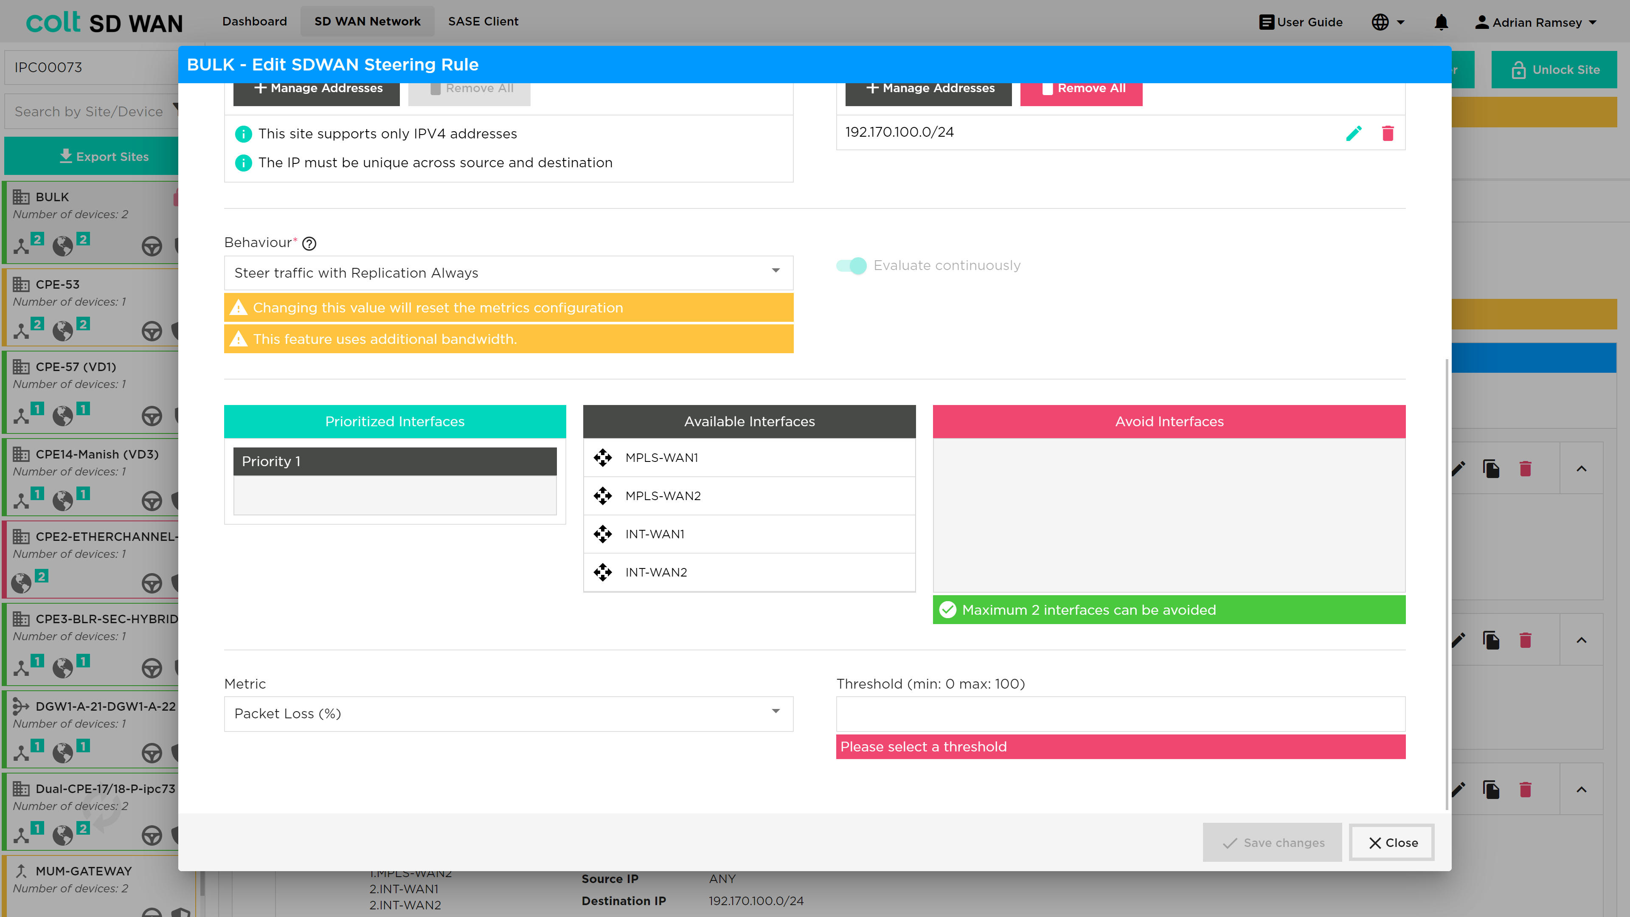Click the CPE-57 (VD1) steering wheel icon
Image resolution: width=1630 pixels, height=917 pixels.
coord(152,415)
